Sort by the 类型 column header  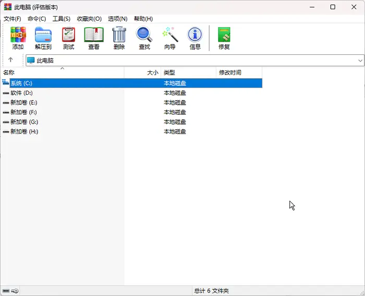click(x=189, y=72)
